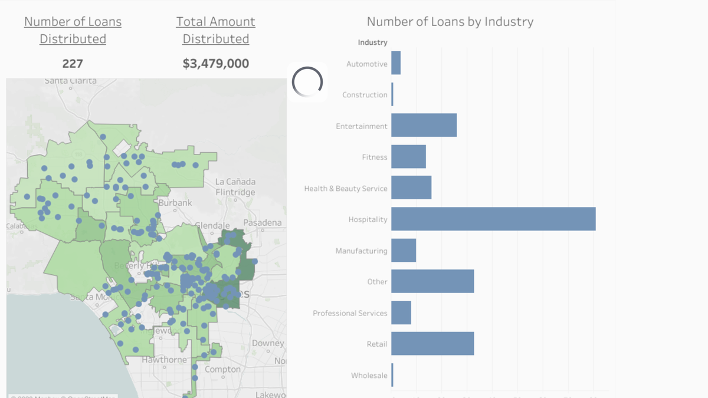The width and height of the screenshot is (708, 398).
Task: Click the Construction axis label
Action: tap(365, 95)
